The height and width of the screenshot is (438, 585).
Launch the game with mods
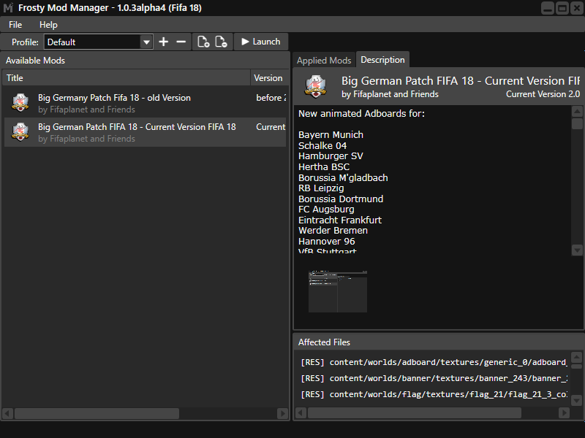click(261, 42)
